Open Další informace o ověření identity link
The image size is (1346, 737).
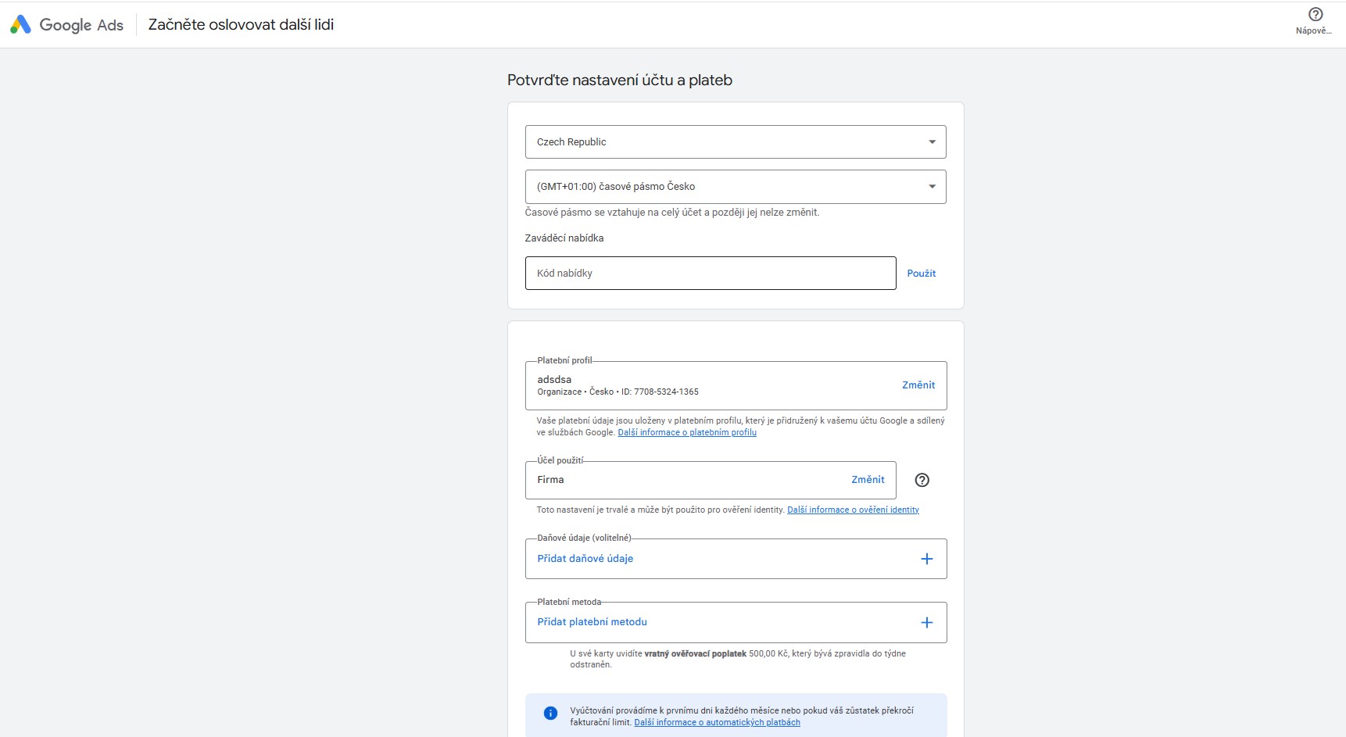point(853,510)
